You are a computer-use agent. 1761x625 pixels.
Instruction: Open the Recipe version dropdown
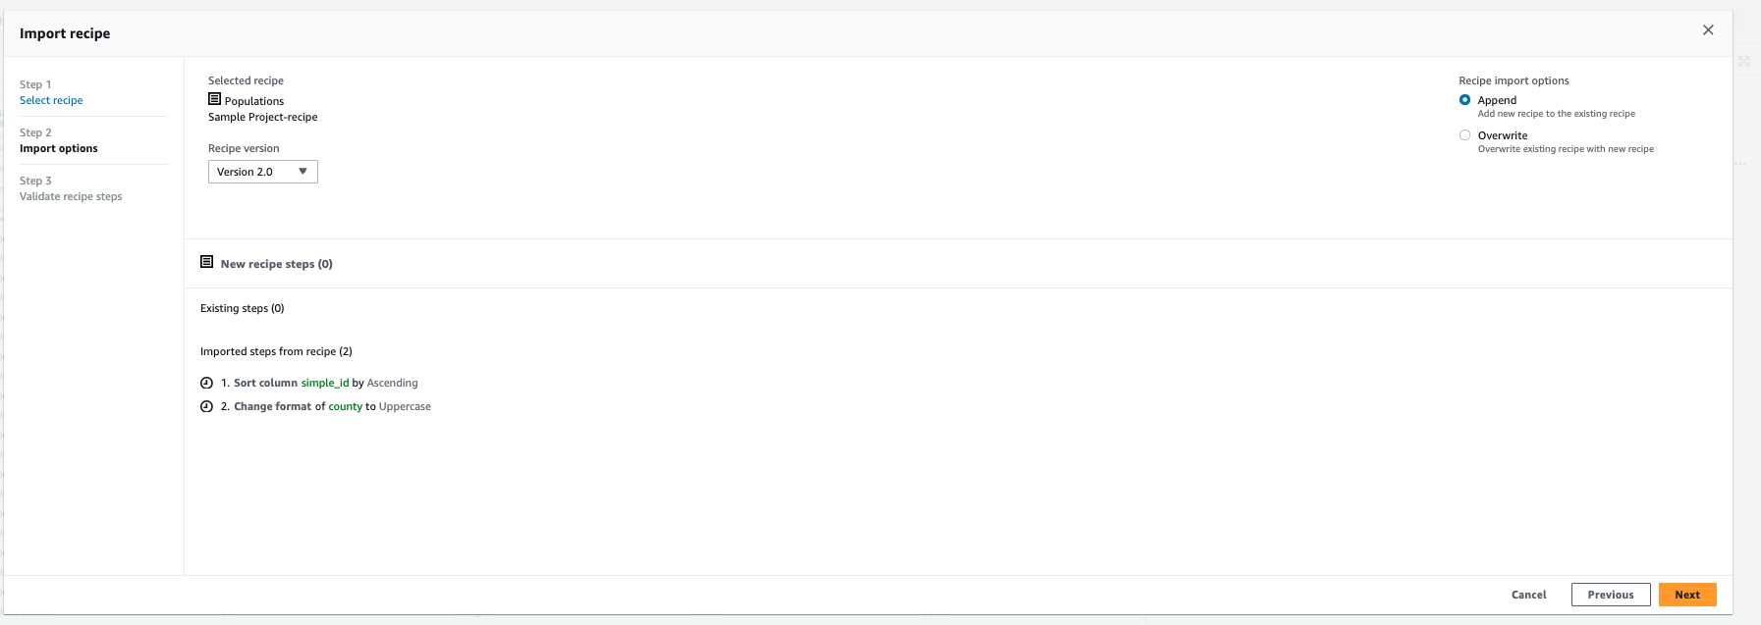point(262,172)
